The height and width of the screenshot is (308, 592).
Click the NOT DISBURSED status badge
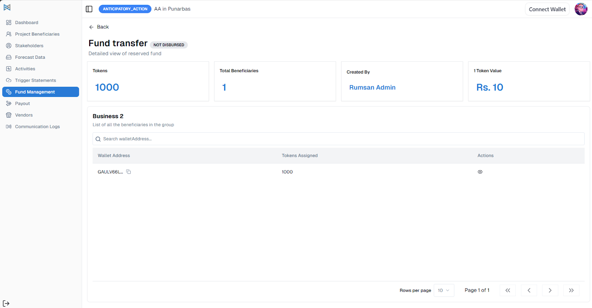tap(169, 45)
